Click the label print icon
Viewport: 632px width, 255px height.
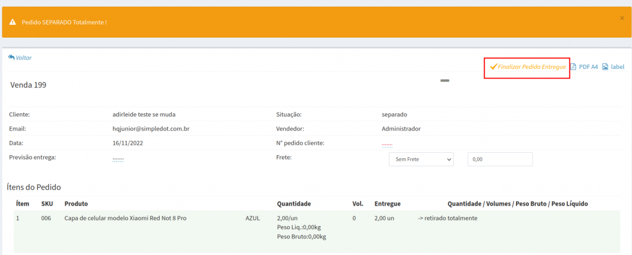605,67
